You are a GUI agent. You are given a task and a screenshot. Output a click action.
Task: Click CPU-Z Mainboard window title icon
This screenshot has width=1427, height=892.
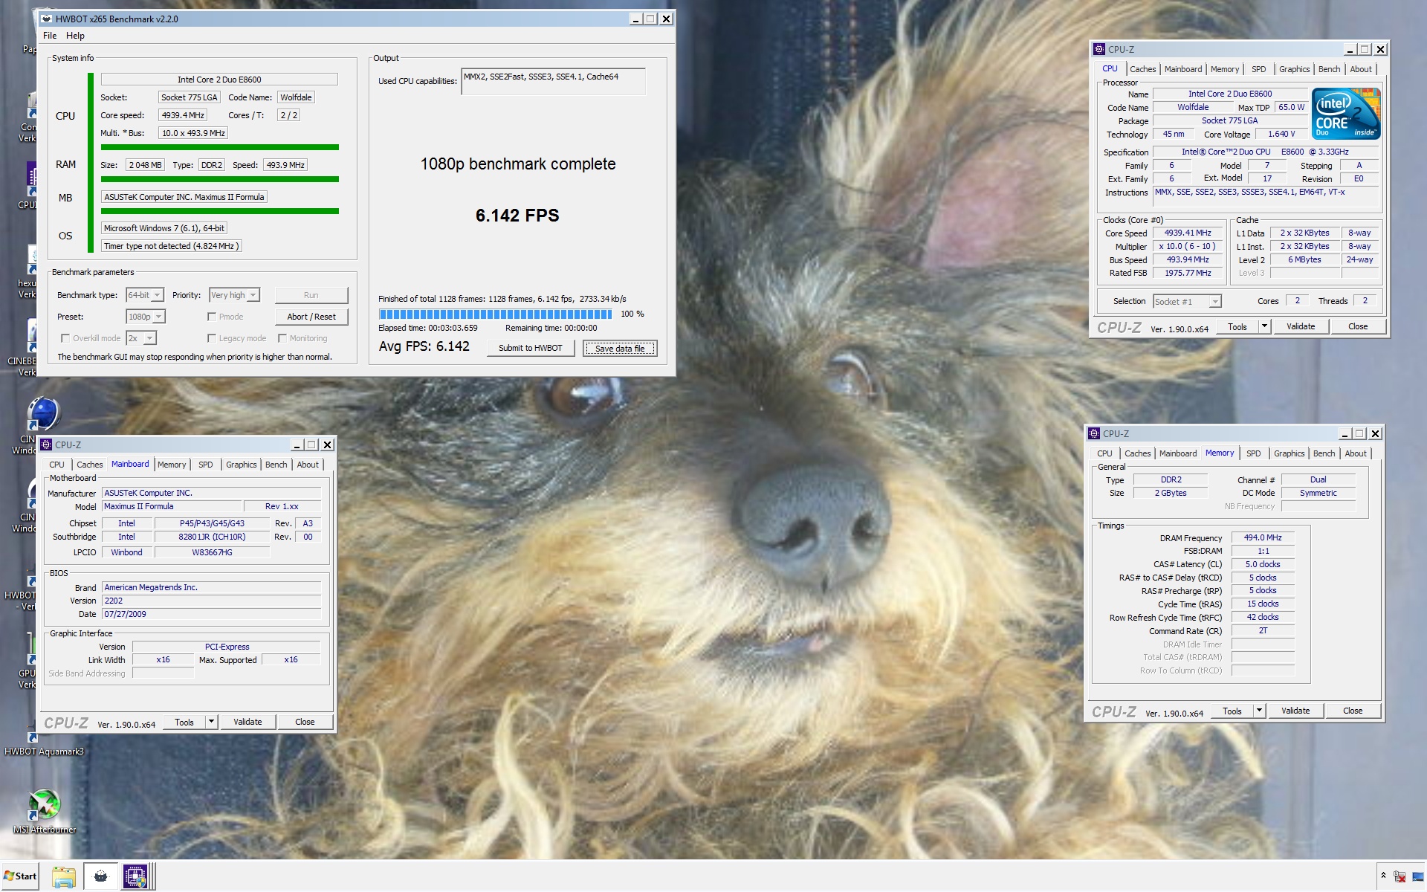[47, 445]
